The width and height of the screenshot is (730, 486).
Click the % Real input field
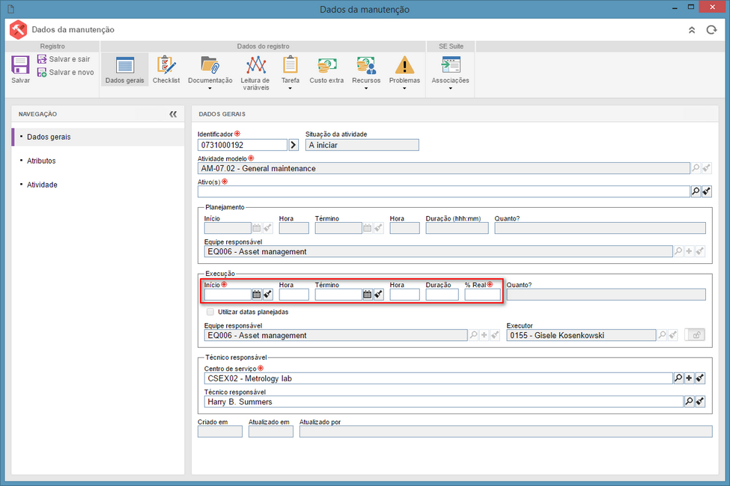482,295
